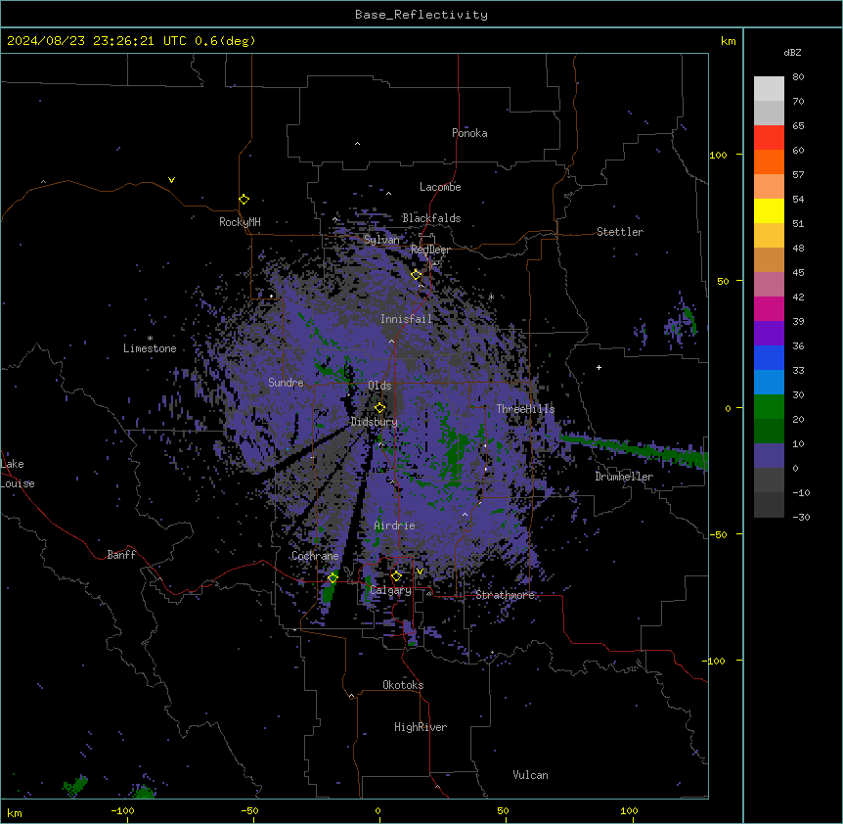Click the asterisk marker above Limestone

[150, 339]
